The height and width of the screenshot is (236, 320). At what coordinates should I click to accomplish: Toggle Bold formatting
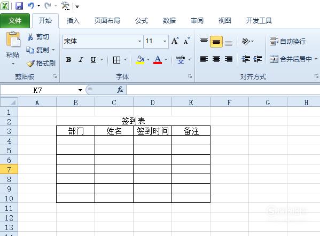click(x=68, y=60)
